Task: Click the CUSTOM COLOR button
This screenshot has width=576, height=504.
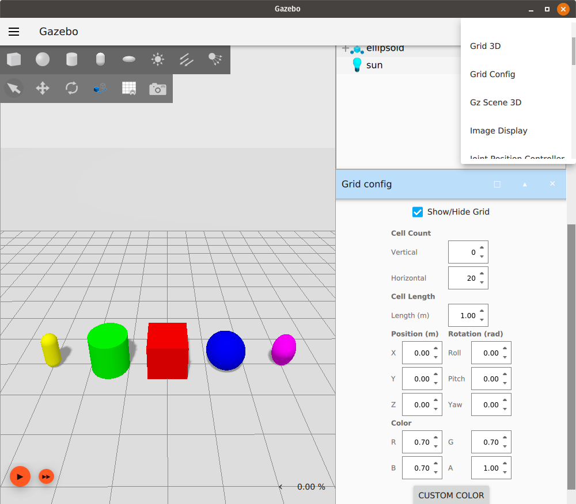Action: (451, 495)
